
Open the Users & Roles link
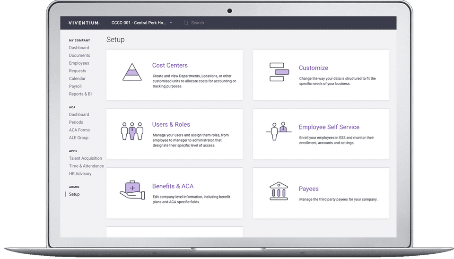(x=171, y=124)
